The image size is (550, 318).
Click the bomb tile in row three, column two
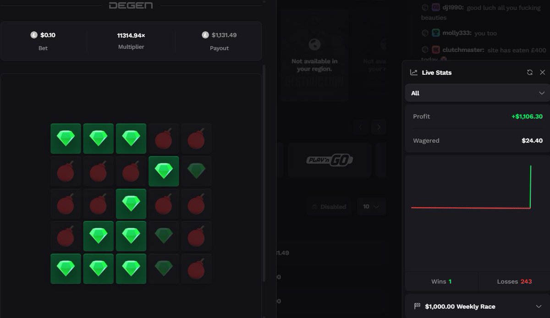(x=98, y=204)
